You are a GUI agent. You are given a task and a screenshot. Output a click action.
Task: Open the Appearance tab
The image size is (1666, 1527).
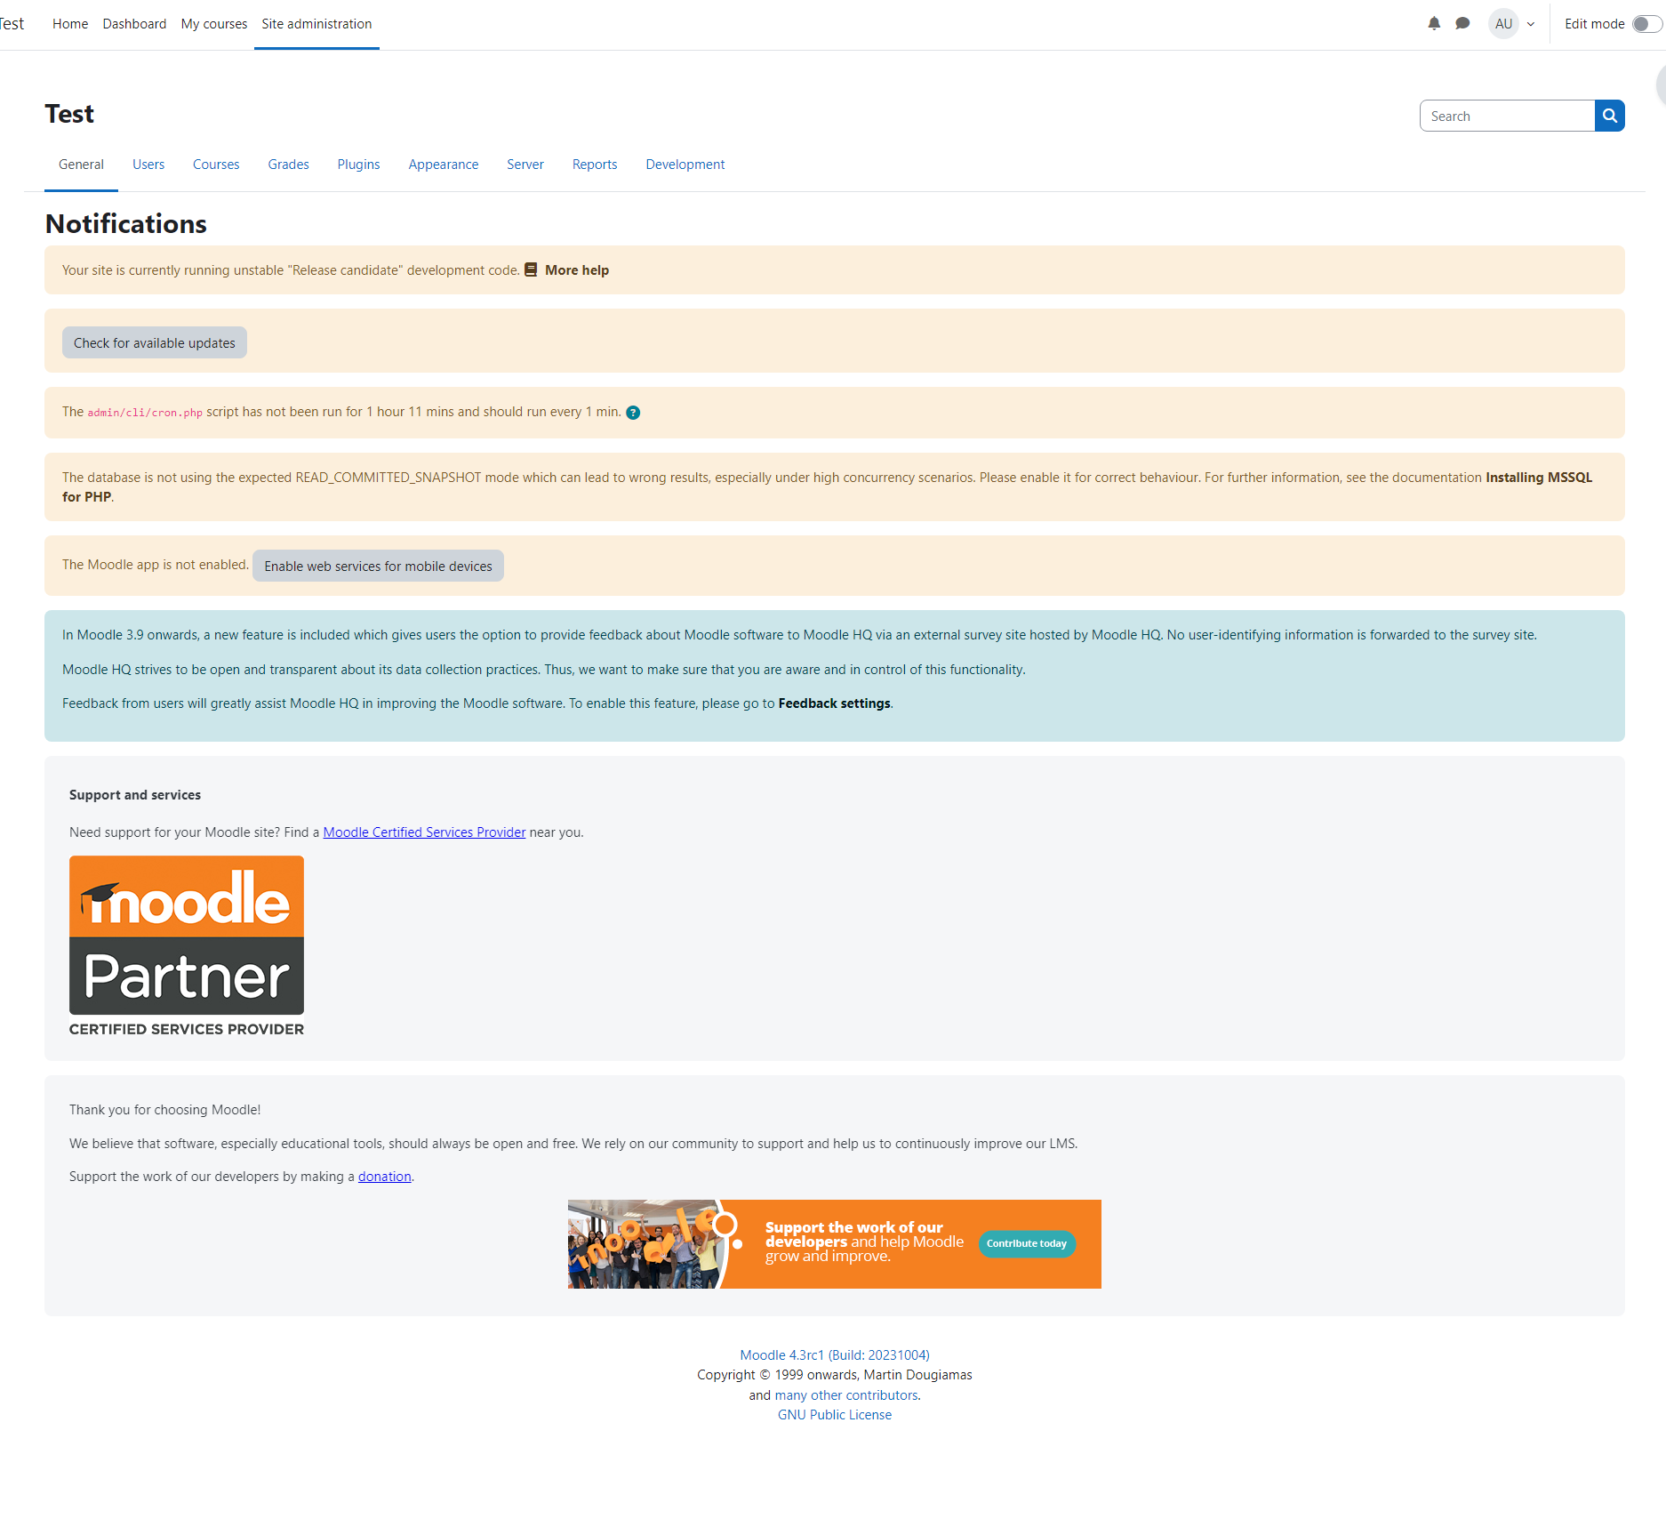coord(443,165)
